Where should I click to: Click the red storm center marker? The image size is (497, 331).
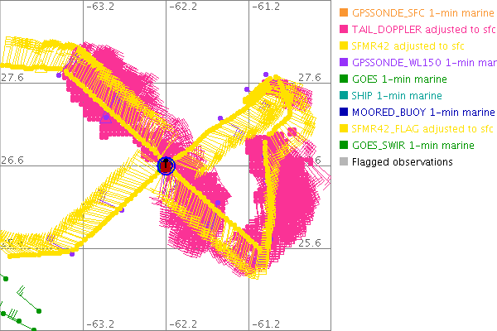pyautogui.click(x=165, y=165)
